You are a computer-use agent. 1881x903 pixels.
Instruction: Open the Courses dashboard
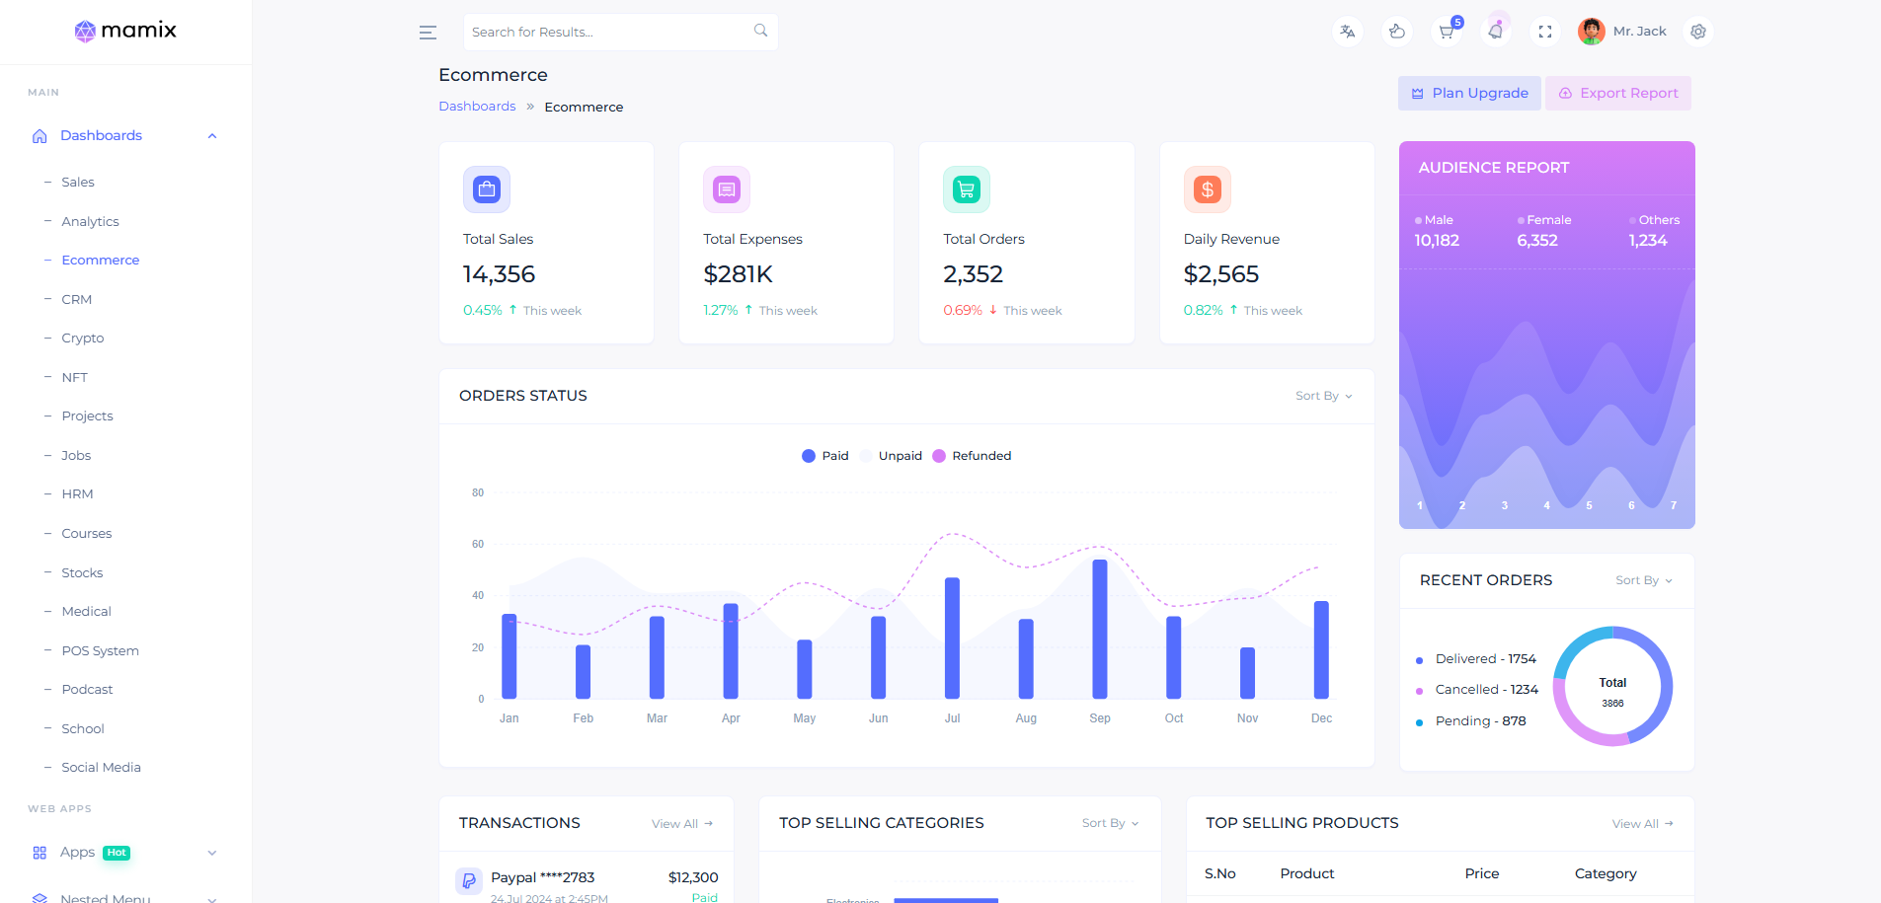(87, 534)
